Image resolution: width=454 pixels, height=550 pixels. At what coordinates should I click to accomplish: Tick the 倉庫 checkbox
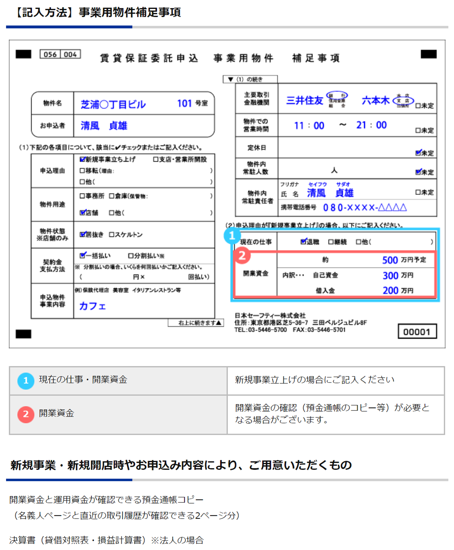(112, 196)
